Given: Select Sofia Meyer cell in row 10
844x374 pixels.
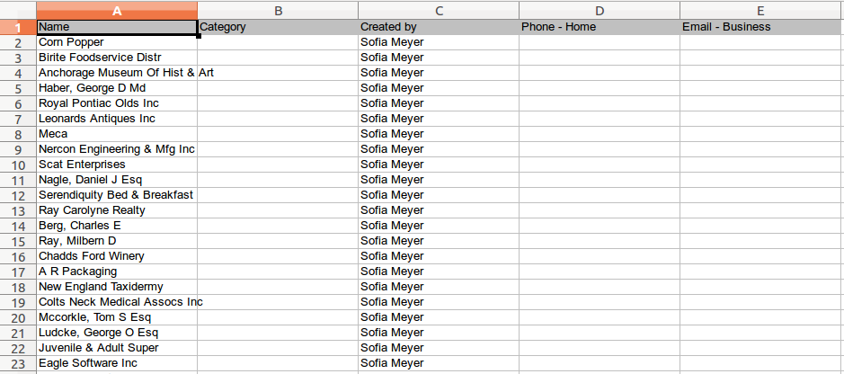Looking at the screenshot, I should [x=439, y=165].
